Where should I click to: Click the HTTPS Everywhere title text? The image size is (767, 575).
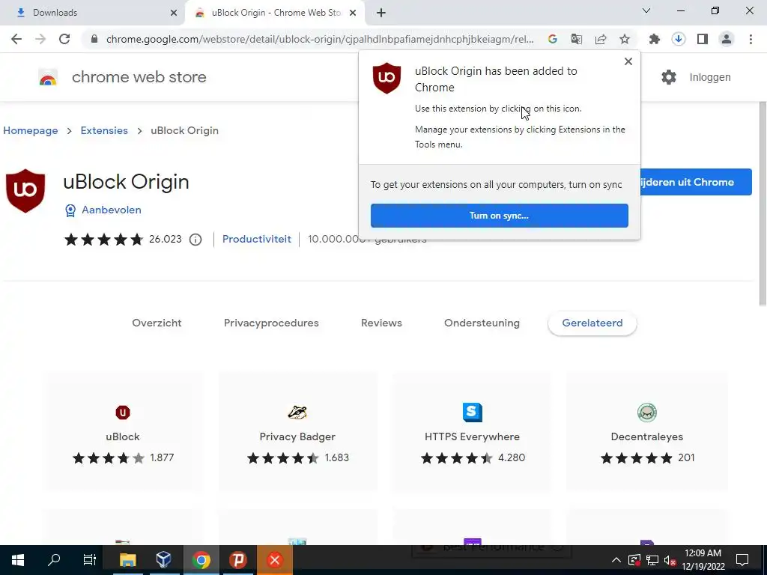coord(472,436)
